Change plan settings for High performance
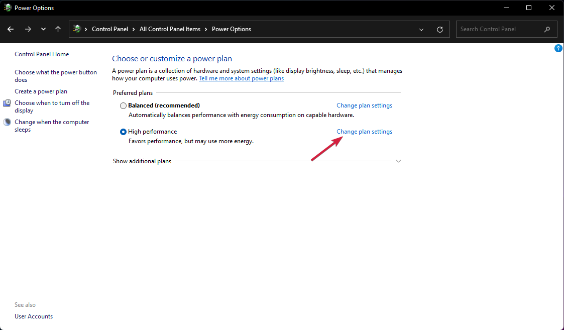This screenshot has width=564, height=330. 364,132
